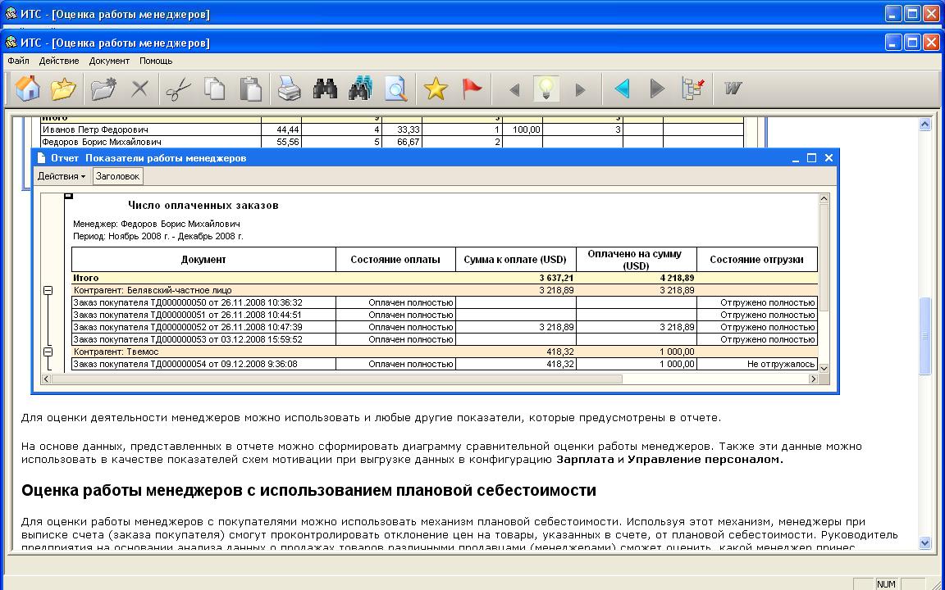Collapse the Контрагент: Белявский-частное лицо group
The height and width of the screenshot is (590, 945).
pos(48,290)
